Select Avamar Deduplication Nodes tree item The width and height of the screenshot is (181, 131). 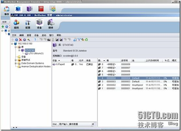pos(36,66)
